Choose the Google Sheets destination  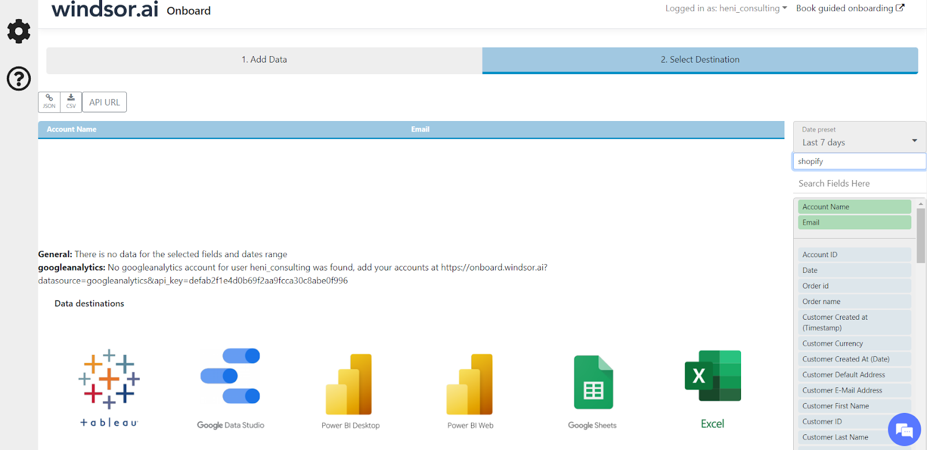coord(593,392)
